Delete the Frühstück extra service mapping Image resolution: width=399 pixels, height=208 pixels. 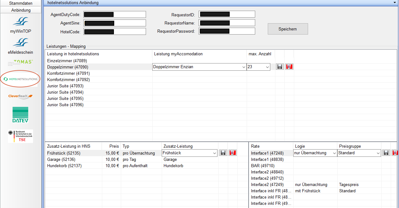click(x=233, y=153)
